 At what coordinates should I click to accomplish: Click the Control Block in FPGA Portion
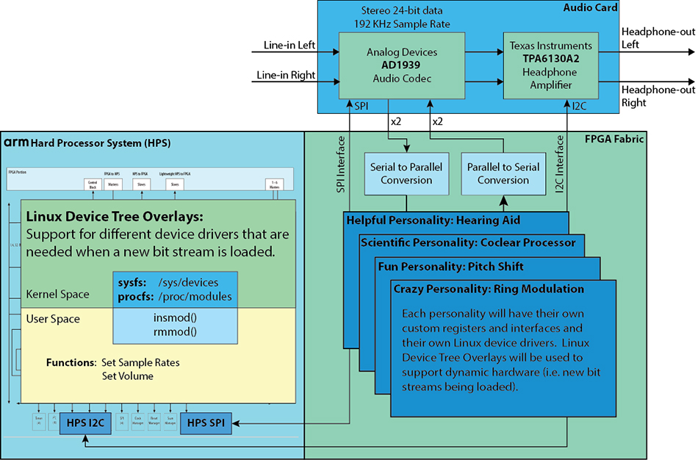(x=93, y=184)
